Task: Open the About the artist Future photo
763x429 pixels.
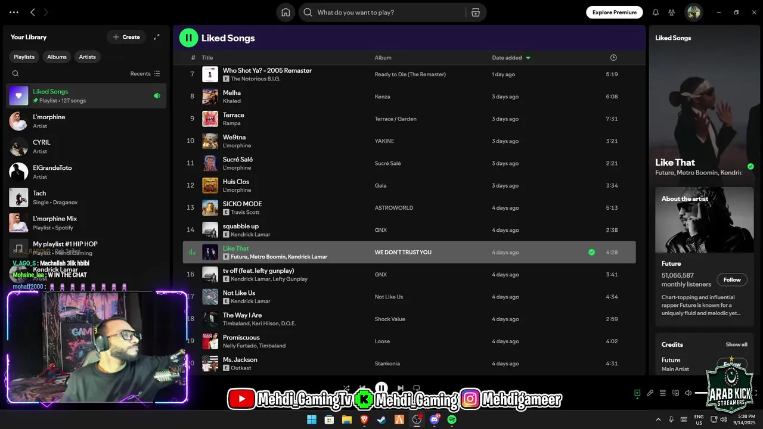Action: pos(705,220)
